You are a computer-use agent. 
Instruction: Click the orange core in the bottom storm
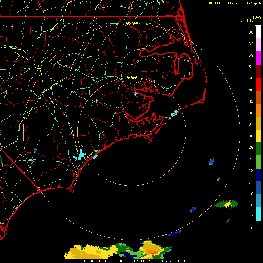[x=153, y=252]
